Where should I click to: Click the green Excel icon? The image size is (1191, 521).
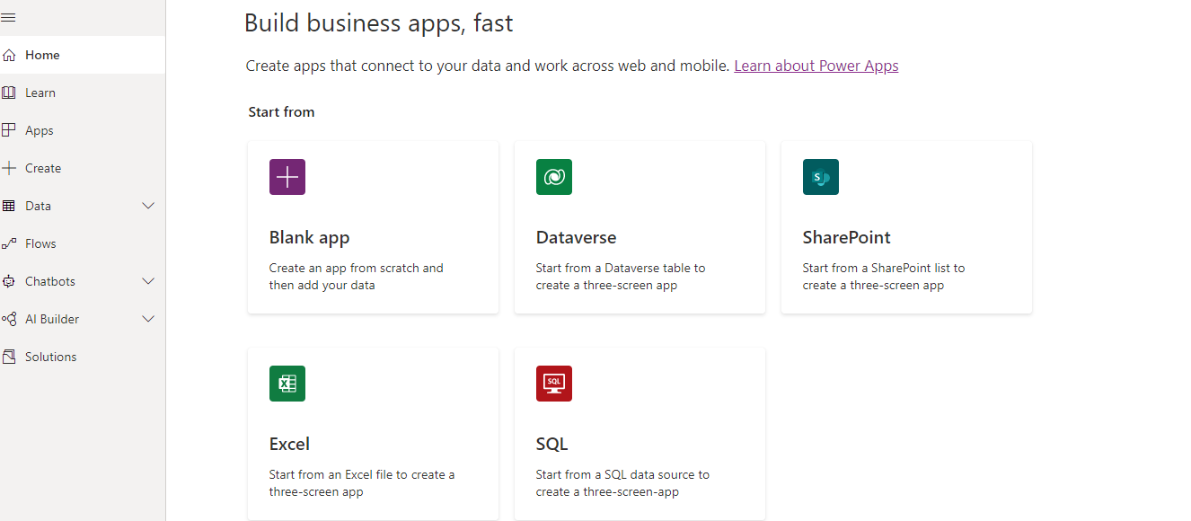tap(287, 384)
